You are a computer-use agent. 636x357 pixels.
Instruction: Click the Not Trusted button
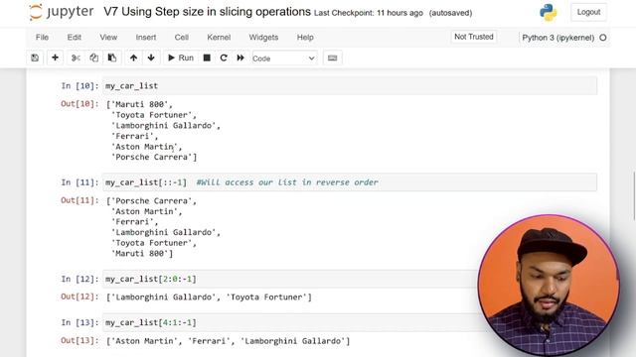[x=474, y=37]
